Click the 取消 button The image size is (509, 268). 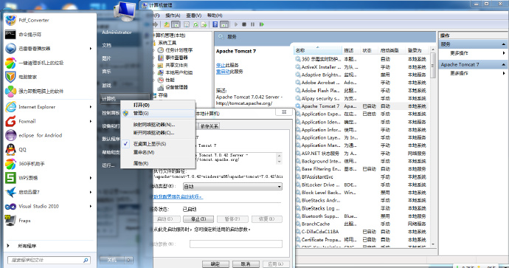pyautogui.click(x=246, y=264)
